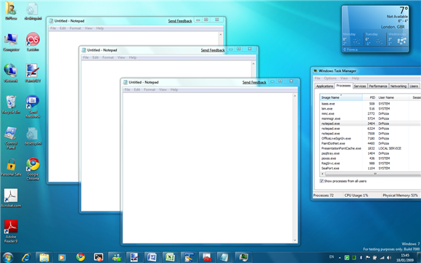The image size is (421, 263).
Task: Open the Personal Safe desktop icon
Action: click(11, 167)
